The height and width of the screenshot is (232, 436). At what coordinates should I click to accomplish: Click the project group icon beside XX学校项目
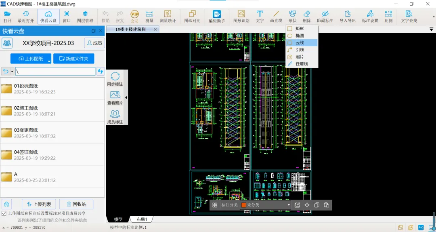[x=7, y=43]
